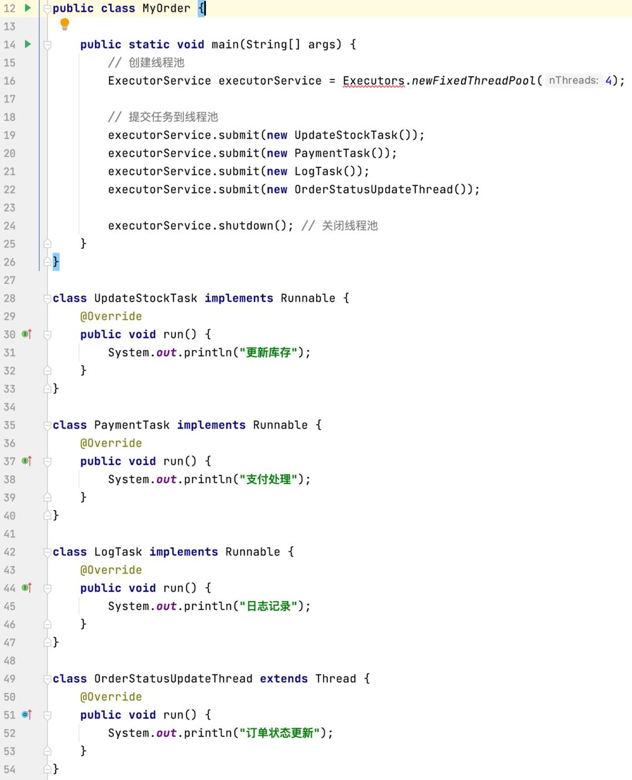
Task: Collapse LogTask class fold on line 42
Action: tap(47, 553)
